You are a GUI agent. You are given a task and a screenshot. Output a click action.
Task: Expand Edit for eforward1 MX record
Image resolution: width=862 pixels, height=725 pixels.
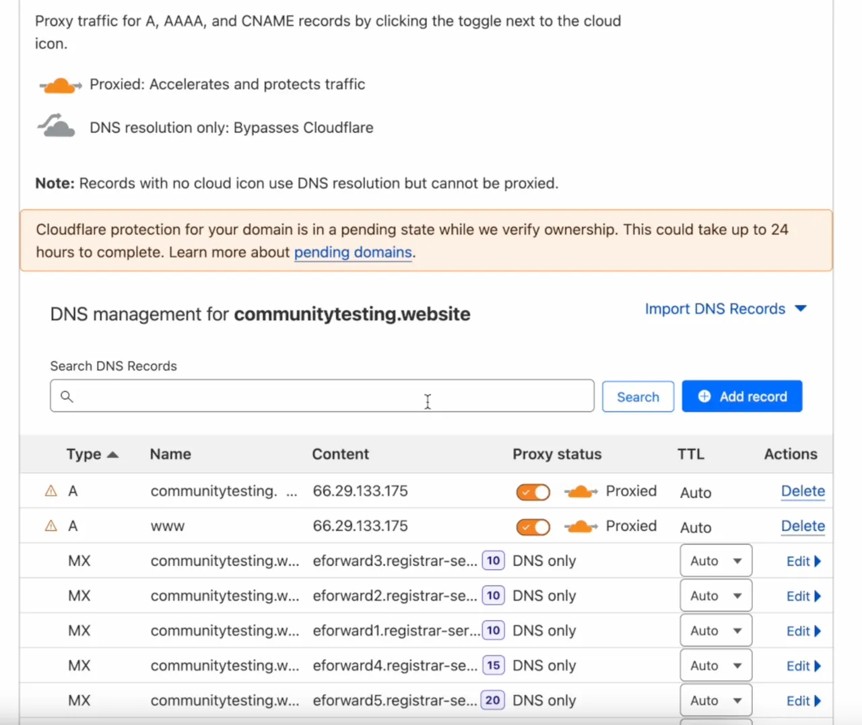pyautogui.click(x=804, y=631)
